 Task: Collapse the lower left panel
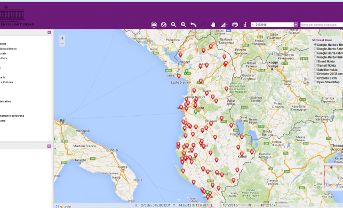pyautogui.click(x=49, y=146)
